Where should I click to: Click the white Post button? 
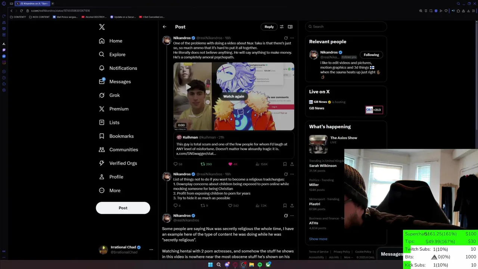[123, 208]
